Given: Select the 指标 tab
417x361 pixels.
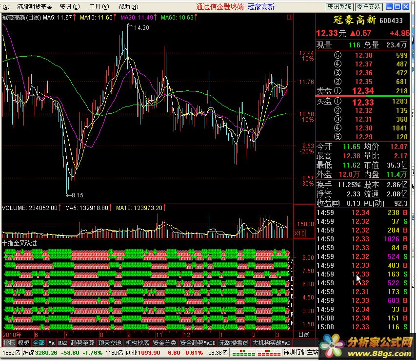Looking at the screenshot, I should click(9, 343).
